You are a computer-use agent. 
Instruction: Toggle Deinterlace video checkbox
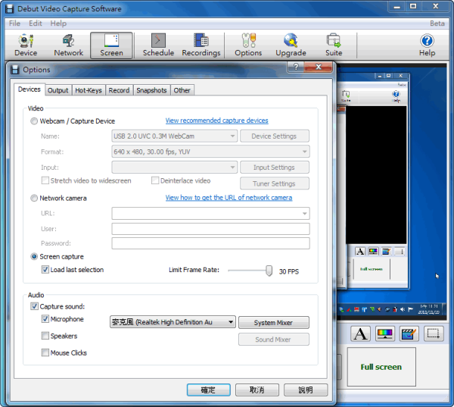pos(155,180)
